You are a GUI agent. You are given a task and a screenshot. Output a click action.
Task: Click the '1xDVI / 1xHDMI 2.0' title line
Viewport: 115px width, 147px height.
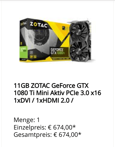point(43,101)
